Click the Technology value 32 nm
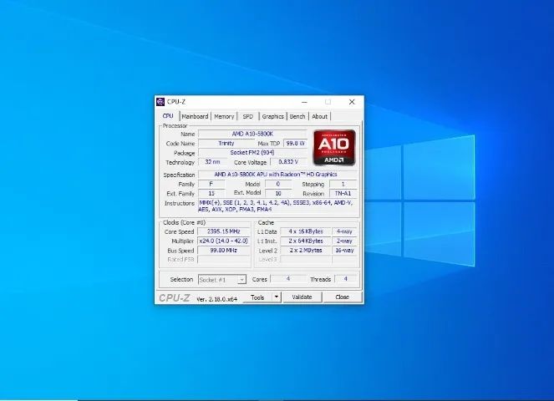554x401 pixels. pyautogui.click(x=212, y=162)
